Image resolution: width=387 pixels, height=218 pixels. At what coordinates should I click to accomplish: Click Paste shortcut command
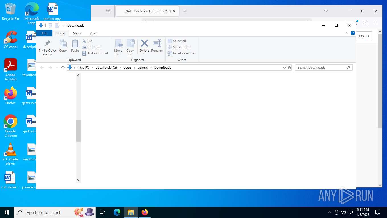click(x=95, y=53)
